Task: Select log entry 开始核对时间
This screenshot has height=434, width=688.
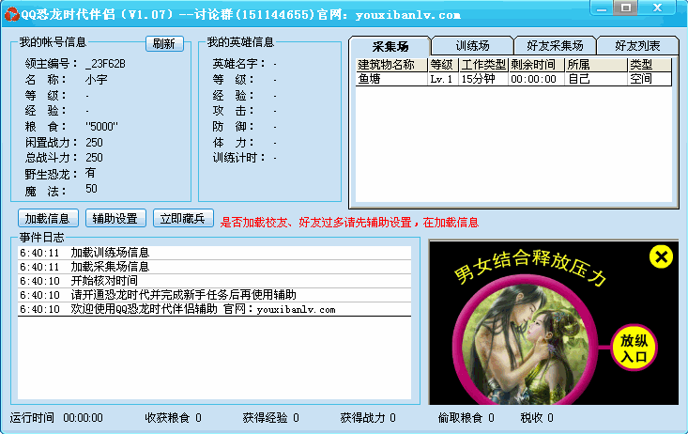Action: point(215,281)
